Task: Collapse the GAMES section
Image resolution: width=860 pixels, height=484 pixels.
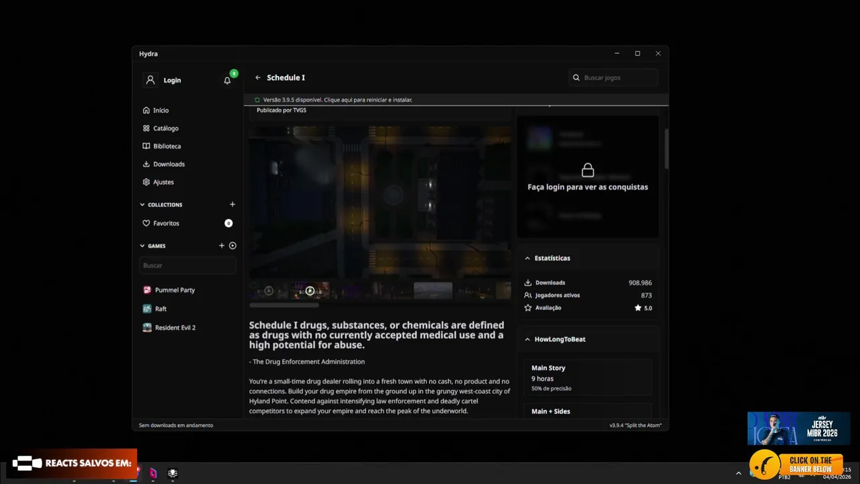Action: coord(142,245)
